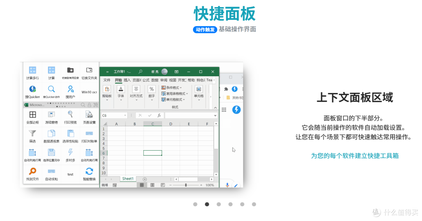422x221 pixels.
Task: Select the first carousel page dot
Action: click(195, 204)
